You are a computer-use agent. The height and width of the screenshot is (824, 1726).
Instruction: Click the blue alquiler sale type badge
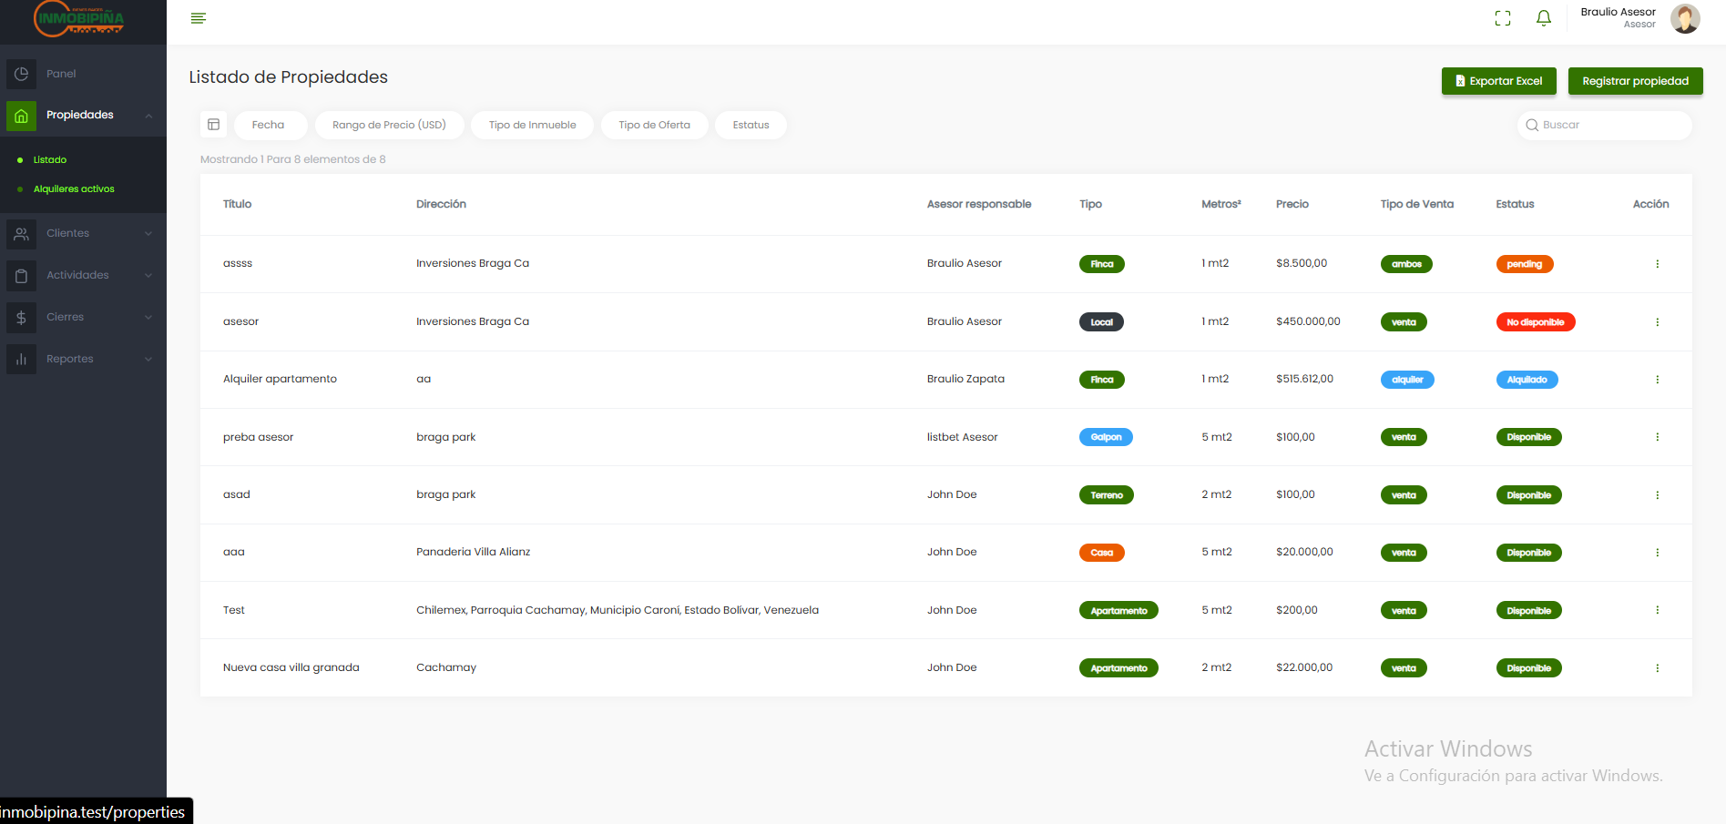1407,380
